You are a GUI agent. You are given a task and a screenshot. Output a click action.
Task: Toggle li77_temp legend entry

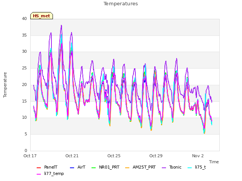point(50,174)
